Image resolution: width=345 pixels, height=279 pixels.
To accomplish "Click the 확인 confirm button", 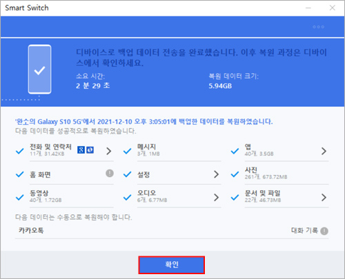I will coord(172,265).
